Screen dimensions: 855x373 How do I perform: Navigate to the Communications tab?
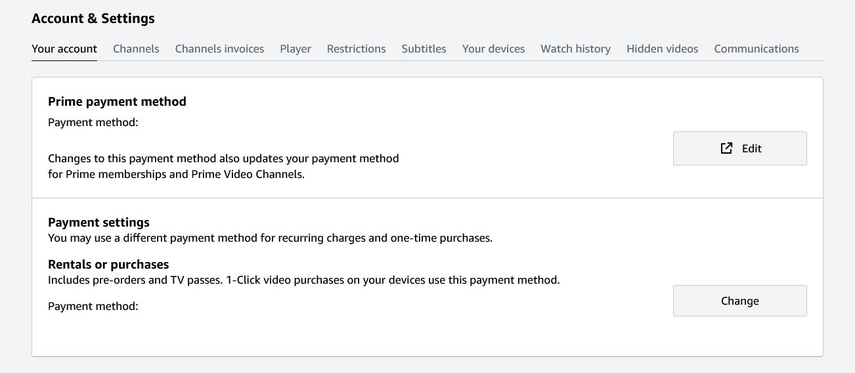click(756, 49)
